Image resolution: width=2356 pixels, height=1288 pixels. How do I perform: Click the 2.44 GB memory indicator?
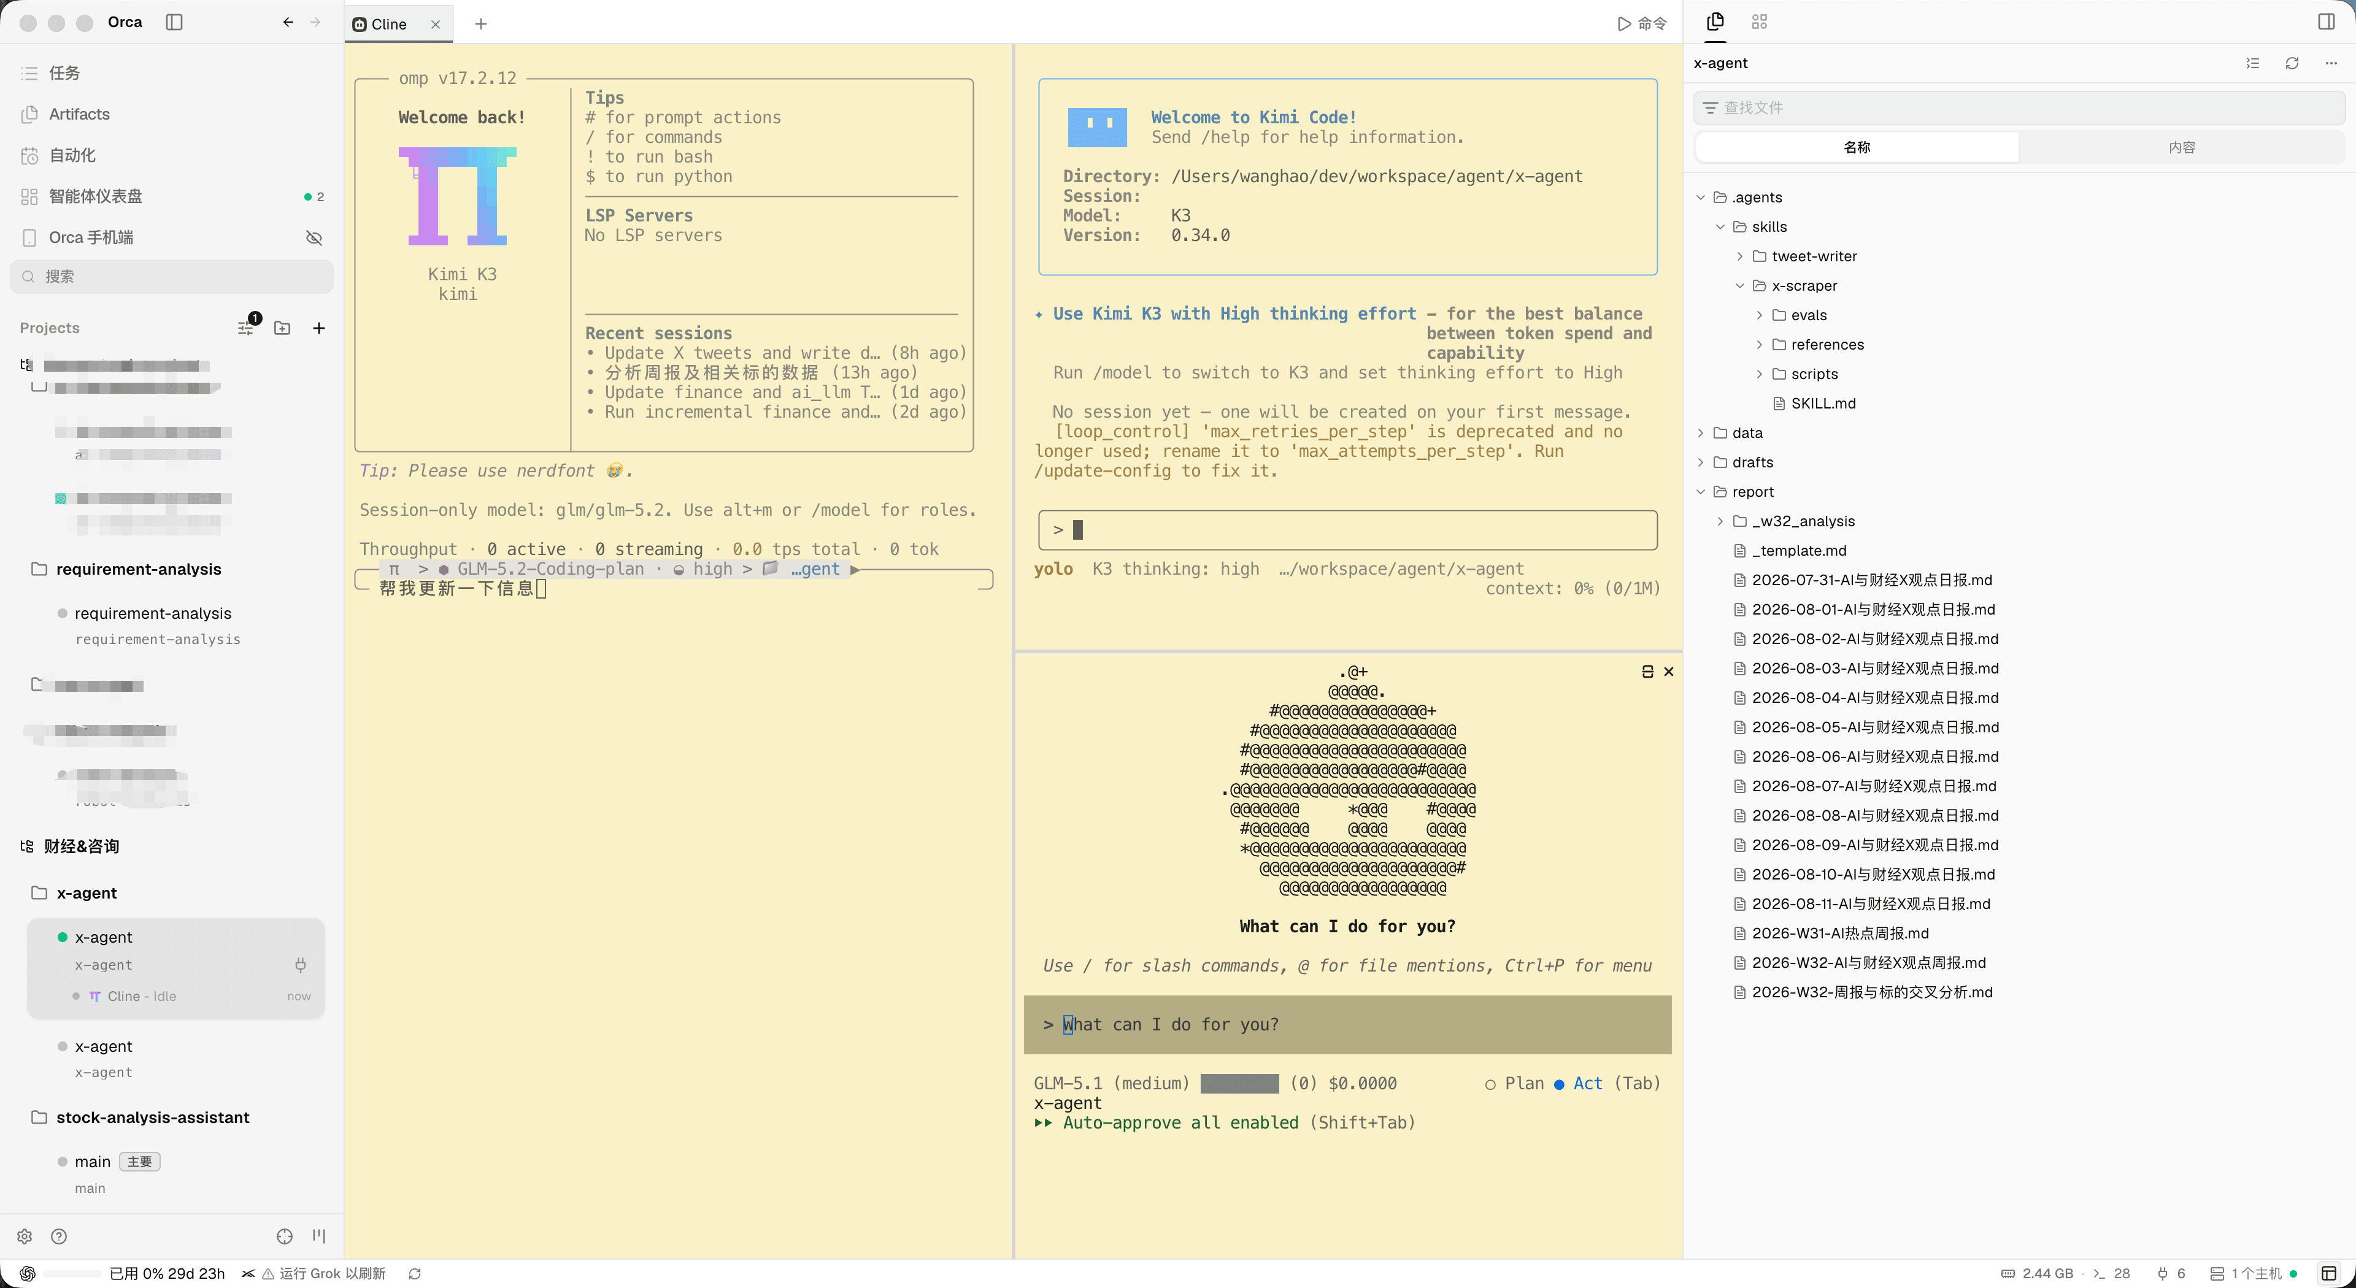(x=2037, y=1273)
